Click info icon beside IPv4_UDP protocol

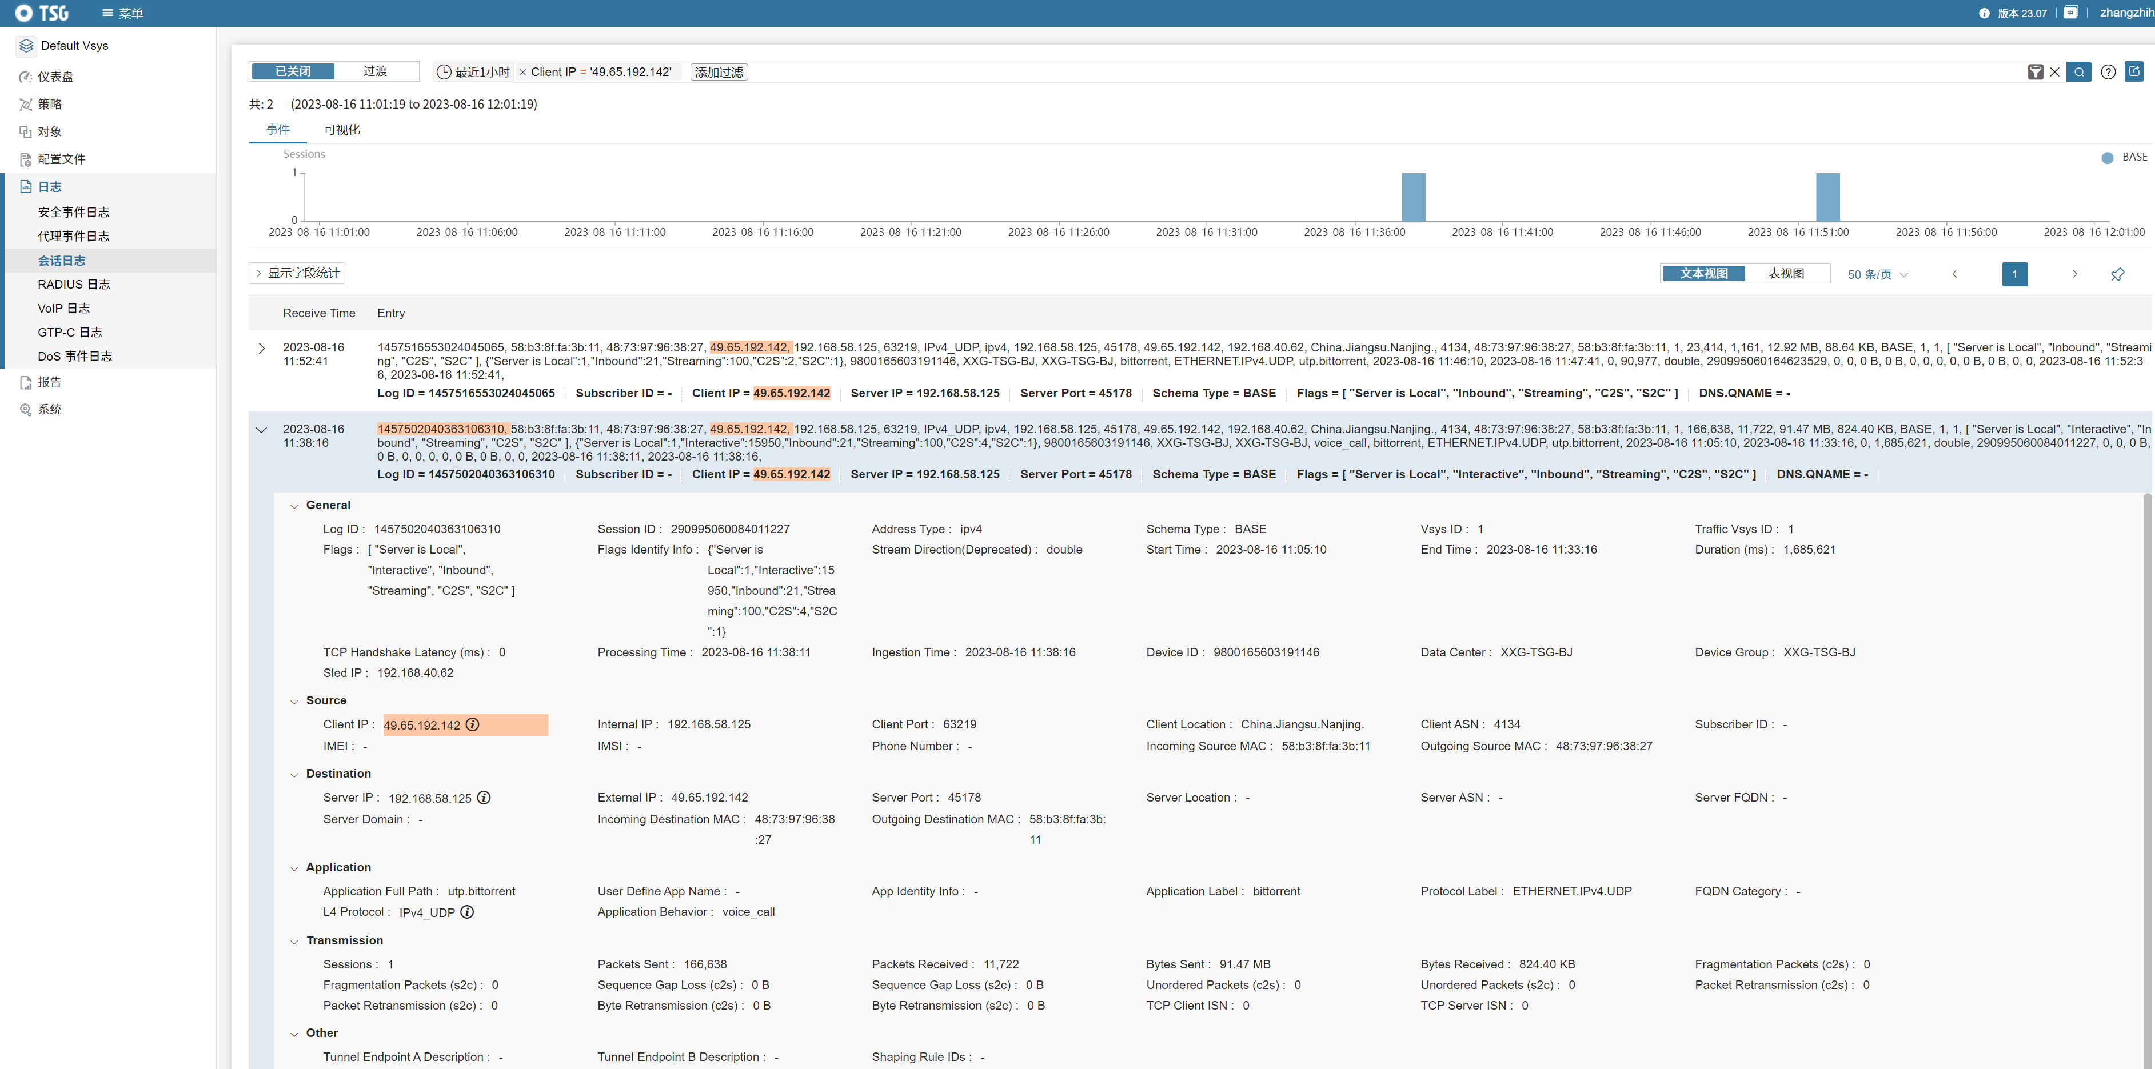tap(468, 912)
